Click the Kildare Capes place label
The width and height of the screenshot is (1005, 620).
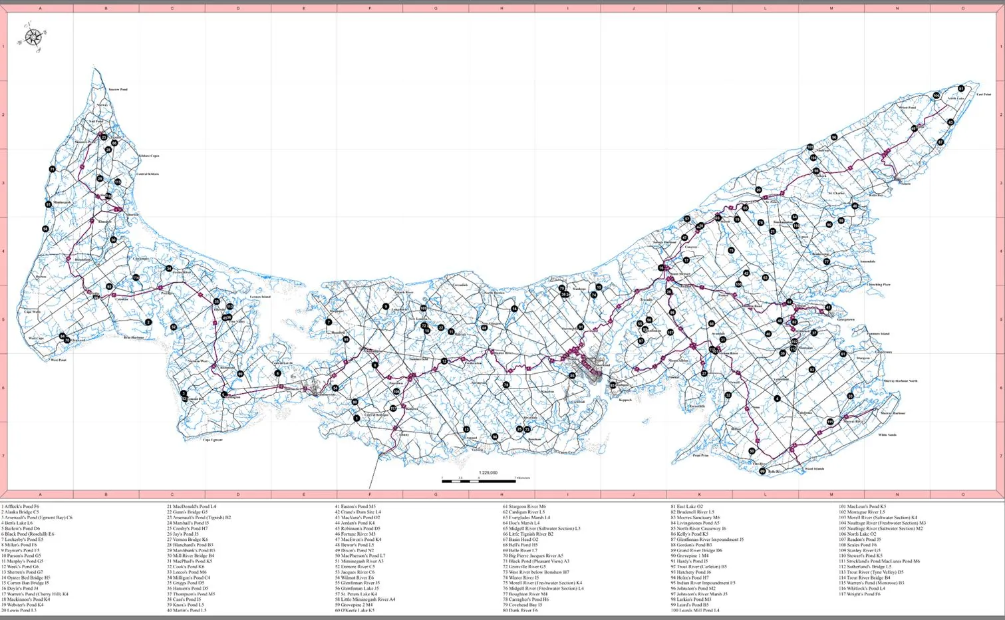pos(148,156)
